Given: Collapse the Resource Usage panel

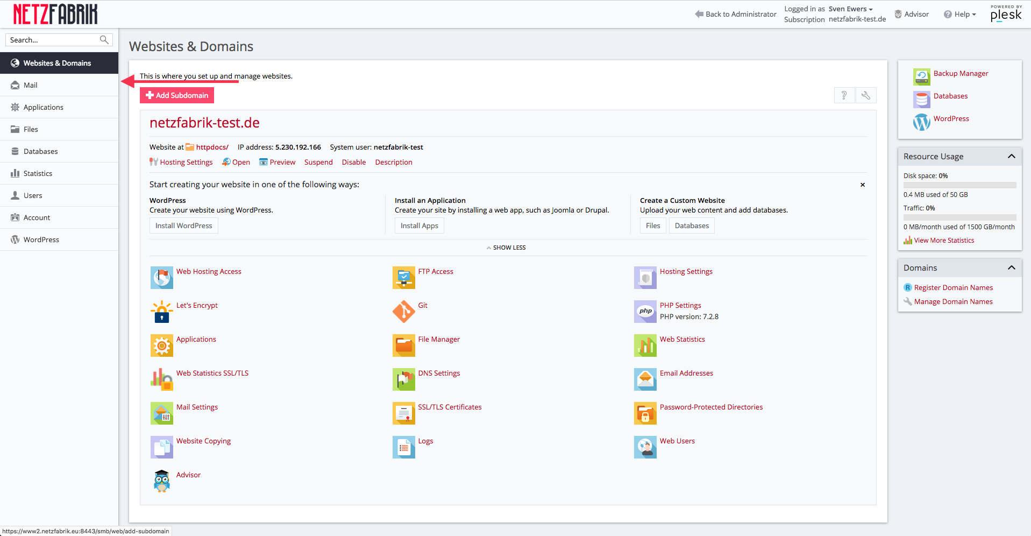Looking at the screenshot, I should 1011,156.
